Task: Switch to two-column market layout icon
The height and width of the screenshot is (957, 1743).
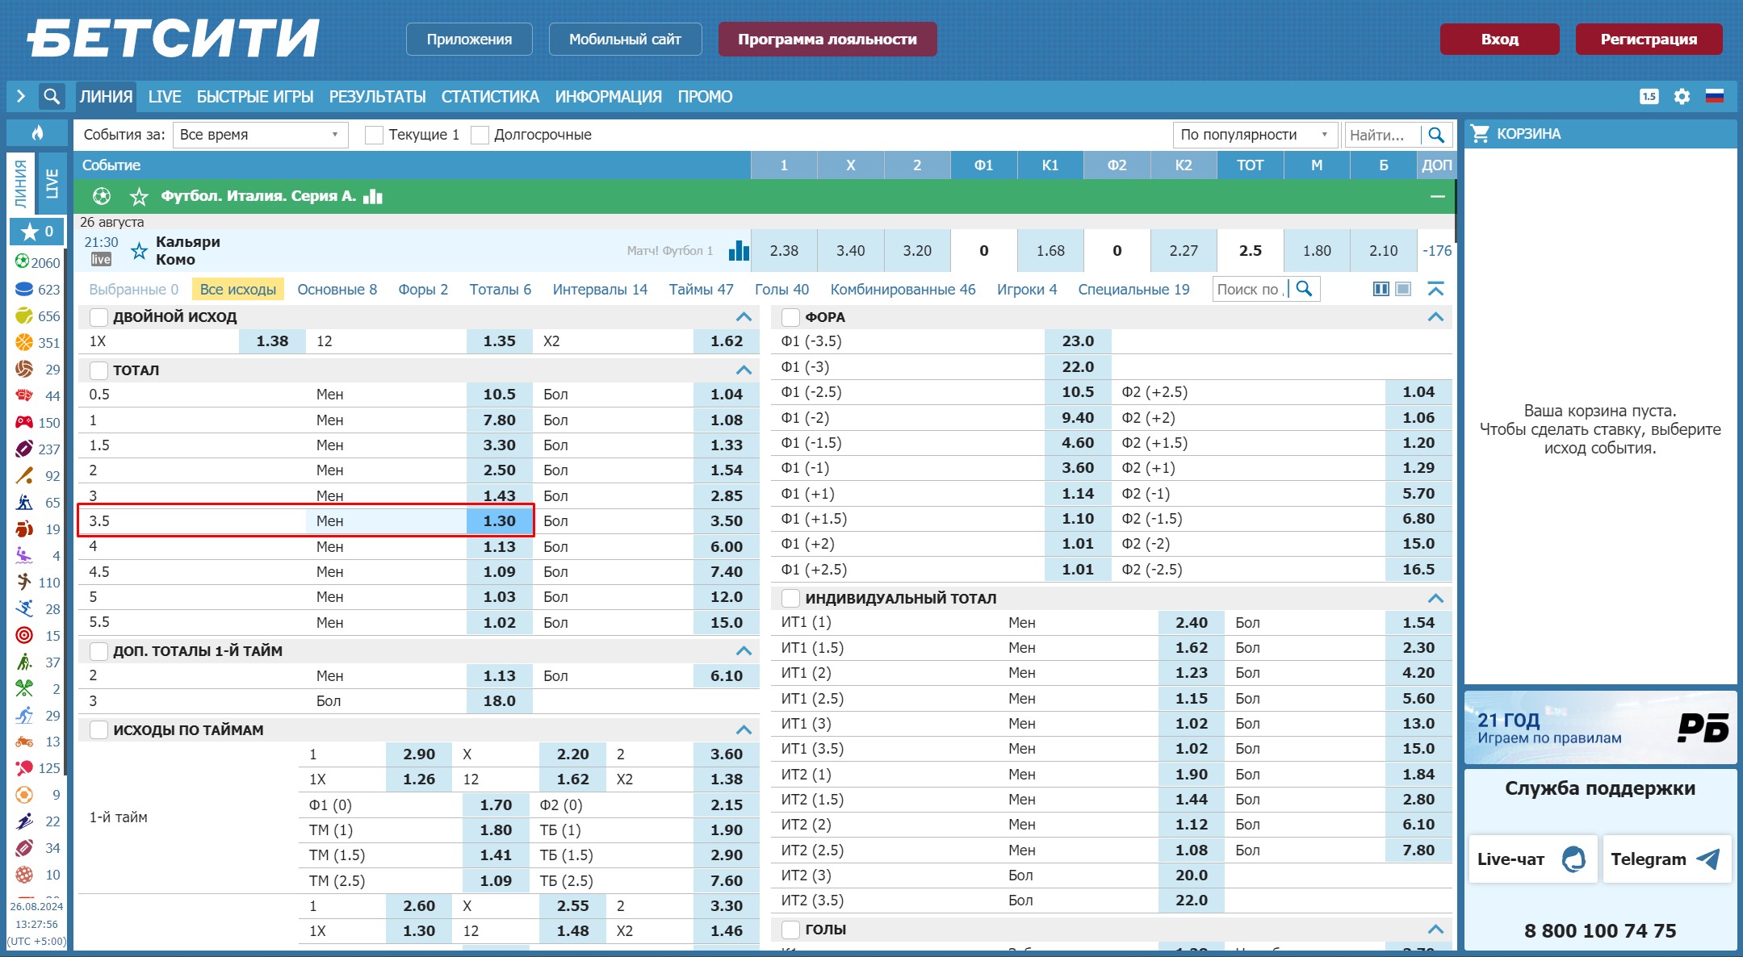Action: [x=1381, y=289]
